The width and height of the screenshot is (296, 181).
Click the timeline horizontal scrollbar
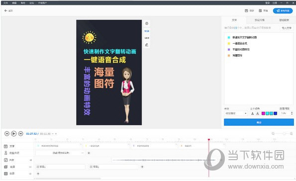[68, 179]
